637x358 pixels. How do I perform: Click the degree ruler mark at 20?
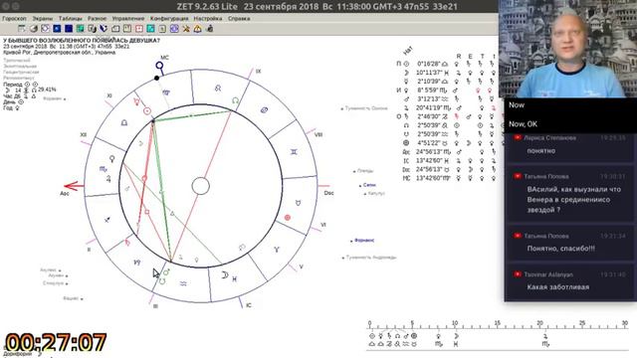click(x=539, y=323)
